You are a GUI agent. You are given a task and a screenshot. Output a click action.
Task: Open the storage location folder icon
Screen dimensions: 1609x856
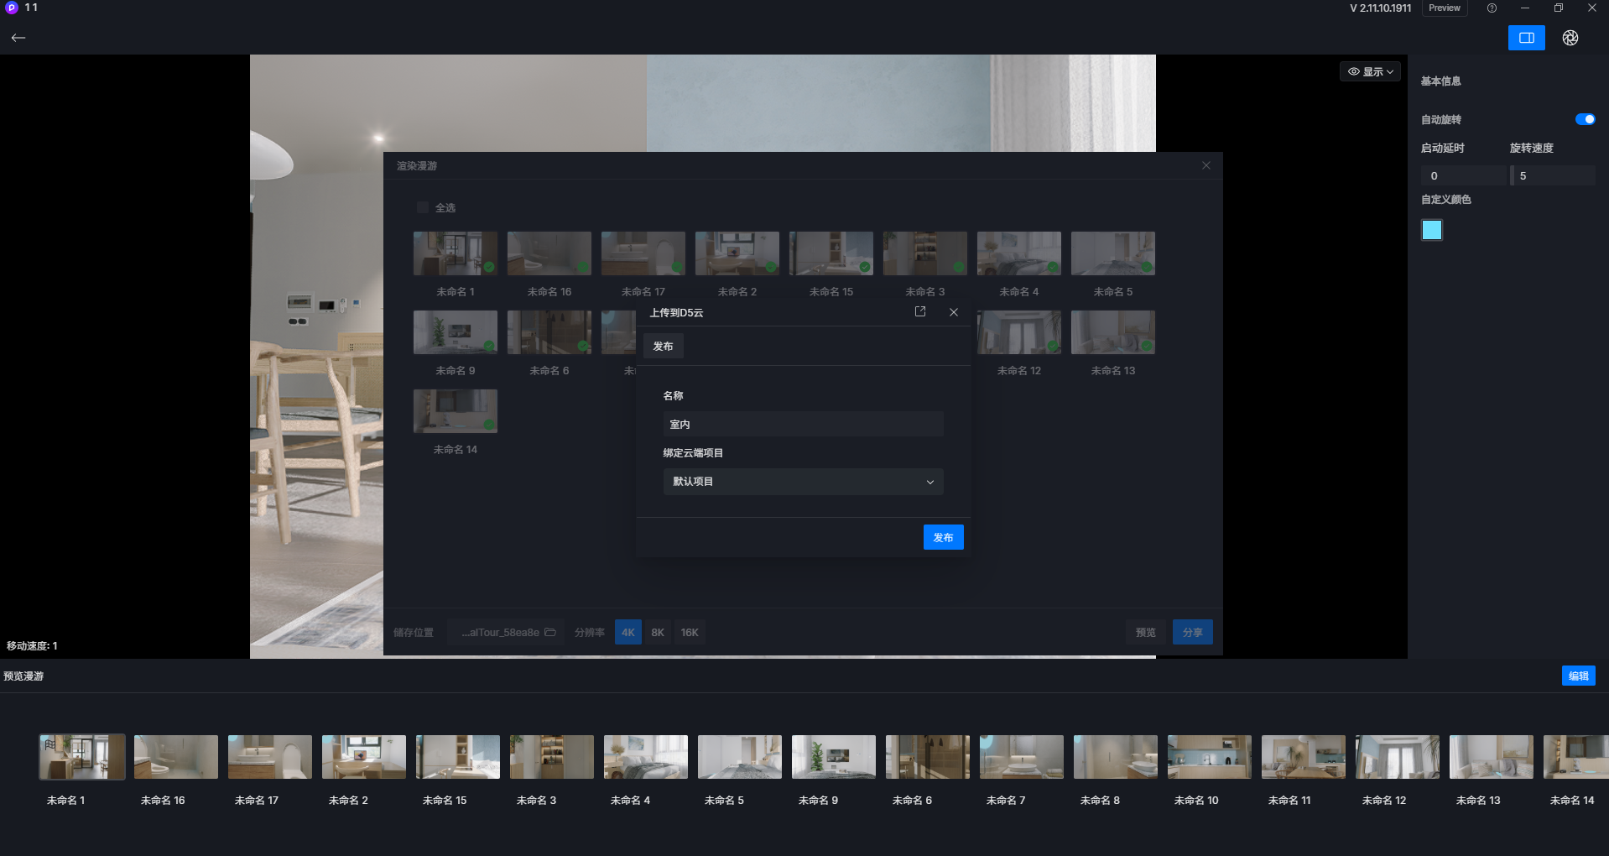[x=550, y=632]
